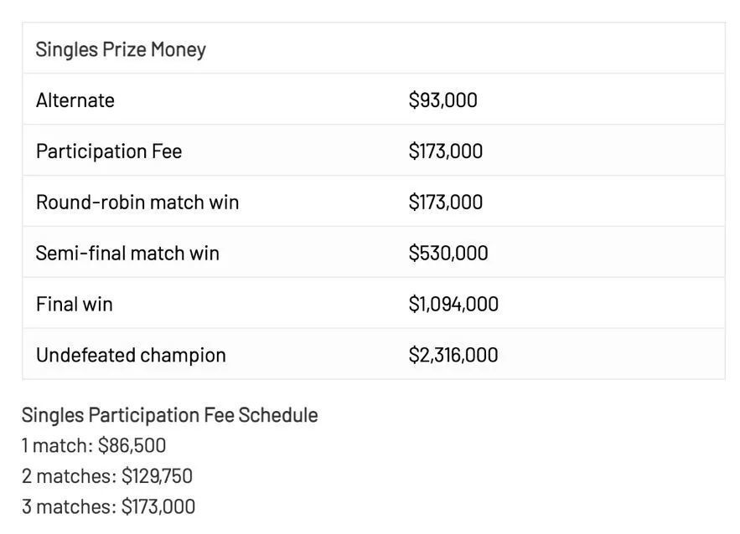Select the '1 match:' text
Viewport: 740px width, 534px height.
pos(57,445)
